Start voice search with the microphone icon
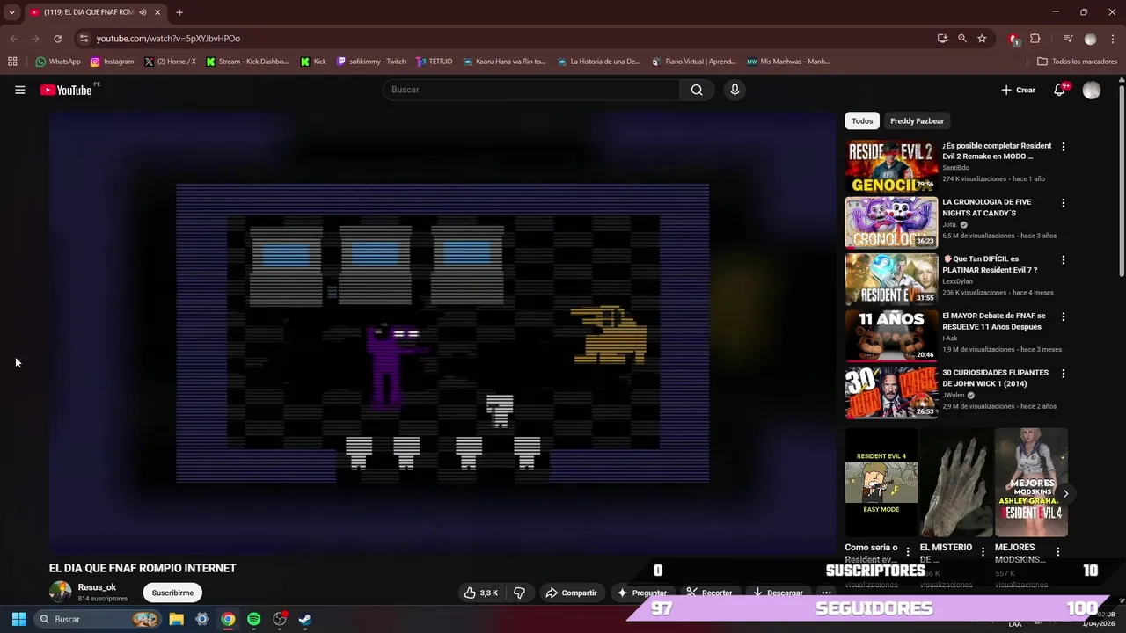This screenshot has width=1126, height=633. click(735, 90)
